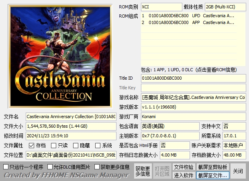Screen dimensions: 249x181
Task: Enable 只运行一个程序 single-instance option
Action: click(x=6, y=167)
